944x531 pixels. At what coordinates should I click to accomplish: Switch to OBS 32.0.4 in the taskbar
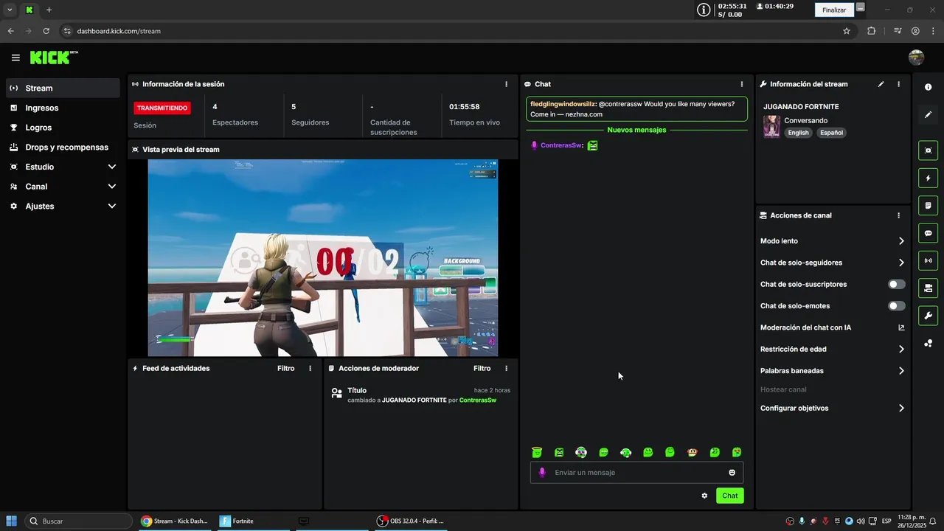point(410,521)
